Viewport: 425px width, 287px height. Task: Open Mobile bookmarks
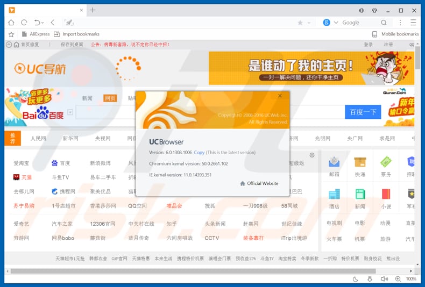click(x=395, y=34)
